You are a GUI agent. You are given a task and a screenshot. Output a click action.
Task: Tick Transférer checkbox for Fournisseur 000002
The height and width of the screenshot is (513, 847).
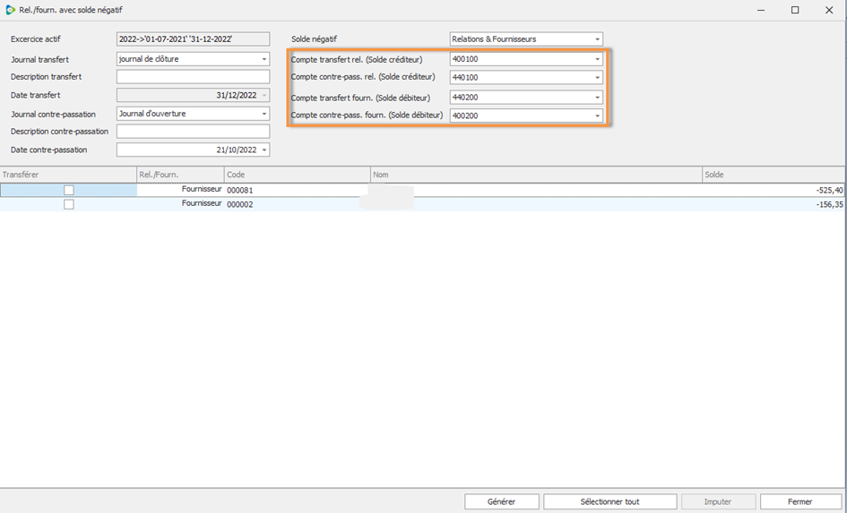click(x=69, y=204)
